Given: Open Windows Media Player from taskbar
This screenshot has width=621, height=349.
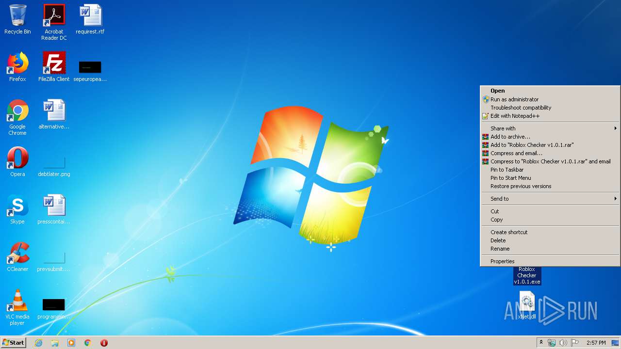Looking at the screenshot, I should (71, 343).
